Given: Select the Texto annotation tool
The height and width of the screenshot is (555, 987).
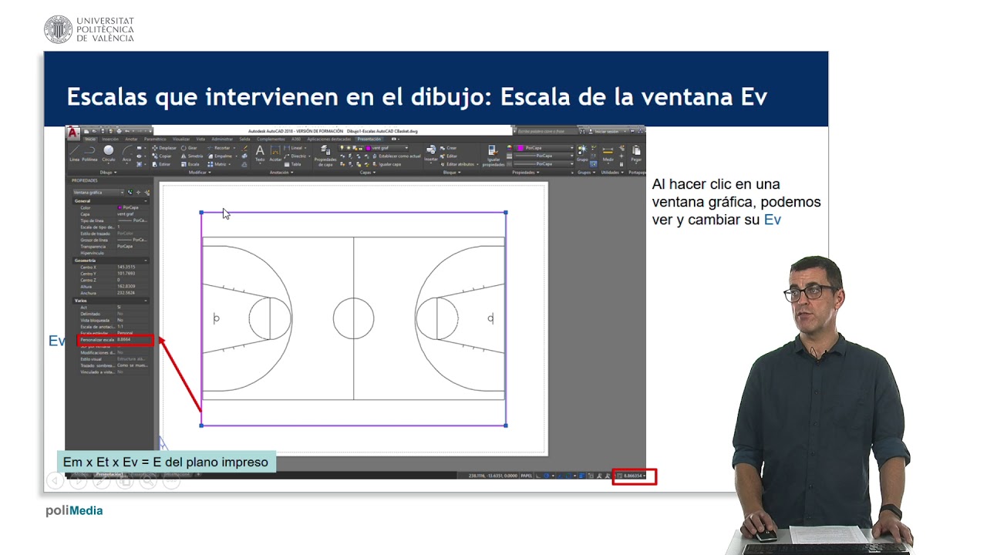Looking at the screenshot, I should click(260, 153).
